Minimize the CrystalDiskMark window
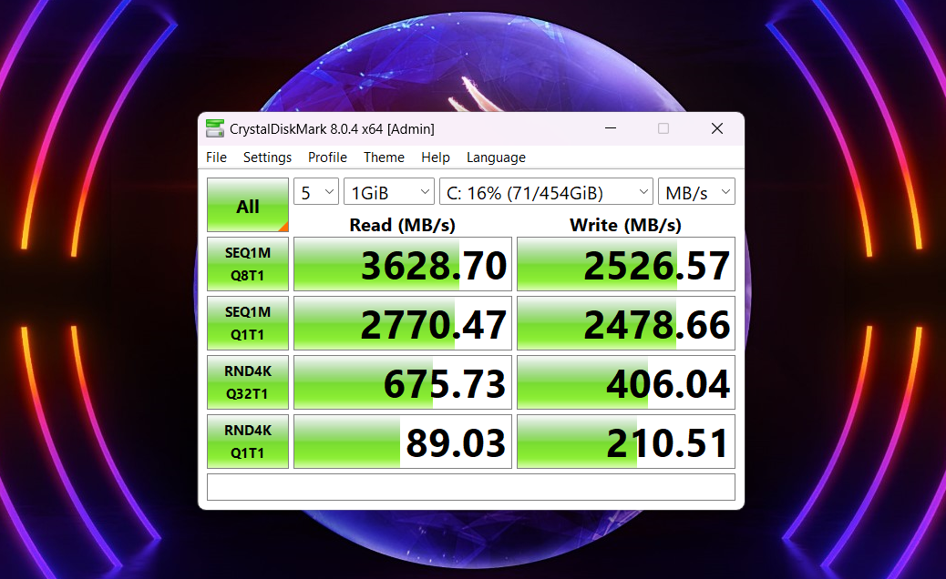Image resolution: width=946 pixels, height=579 pixels. pos(611,128)
